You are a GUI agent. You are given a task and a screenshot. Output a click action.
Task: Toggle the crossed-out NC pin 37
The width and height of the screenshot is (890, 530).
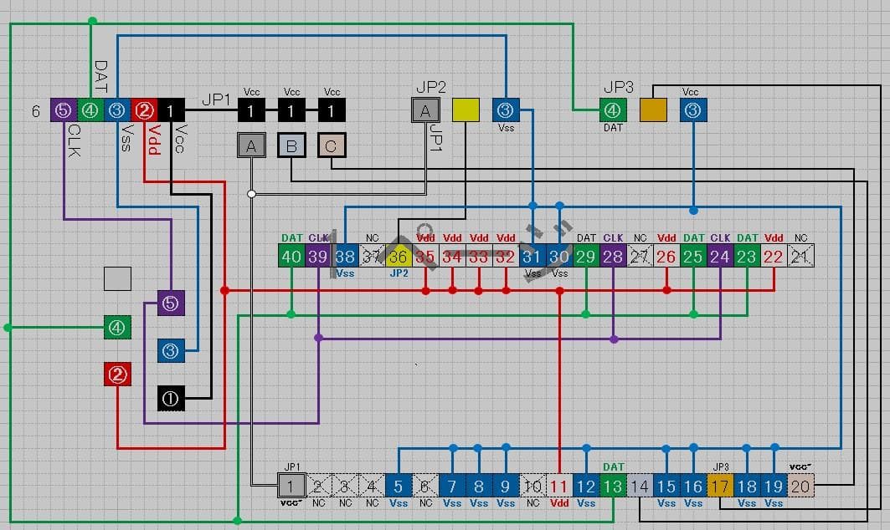tap(372, 257)
